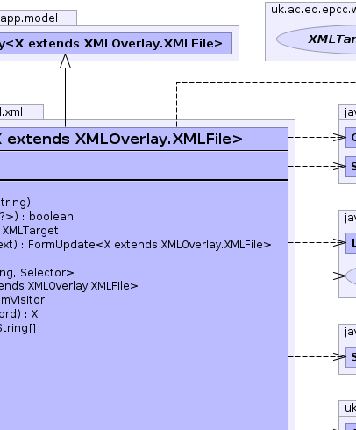Select the mVisitor member line
Viewport: 356px width, 430px height.
(x=23, y=300)
